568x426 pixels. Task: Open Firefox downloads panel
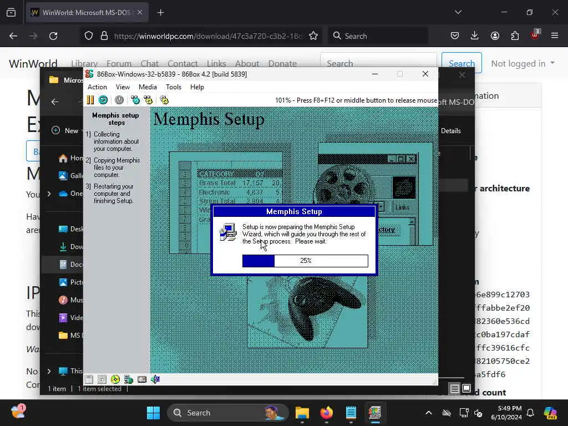tap(475, 35)
